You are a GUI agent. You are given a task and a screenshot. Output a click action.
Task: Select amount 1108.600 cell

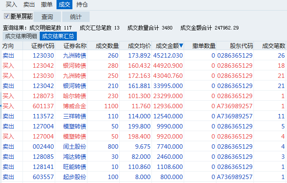170,167
